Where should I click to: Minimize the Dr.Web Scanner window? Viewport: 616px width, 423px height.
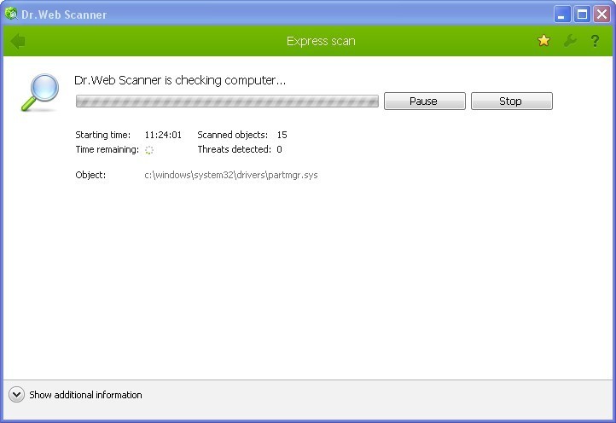pos(562,14)
